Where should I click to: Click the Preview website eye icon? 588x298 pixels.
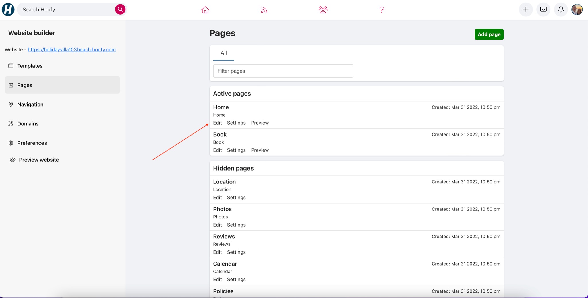coord(13,160)
